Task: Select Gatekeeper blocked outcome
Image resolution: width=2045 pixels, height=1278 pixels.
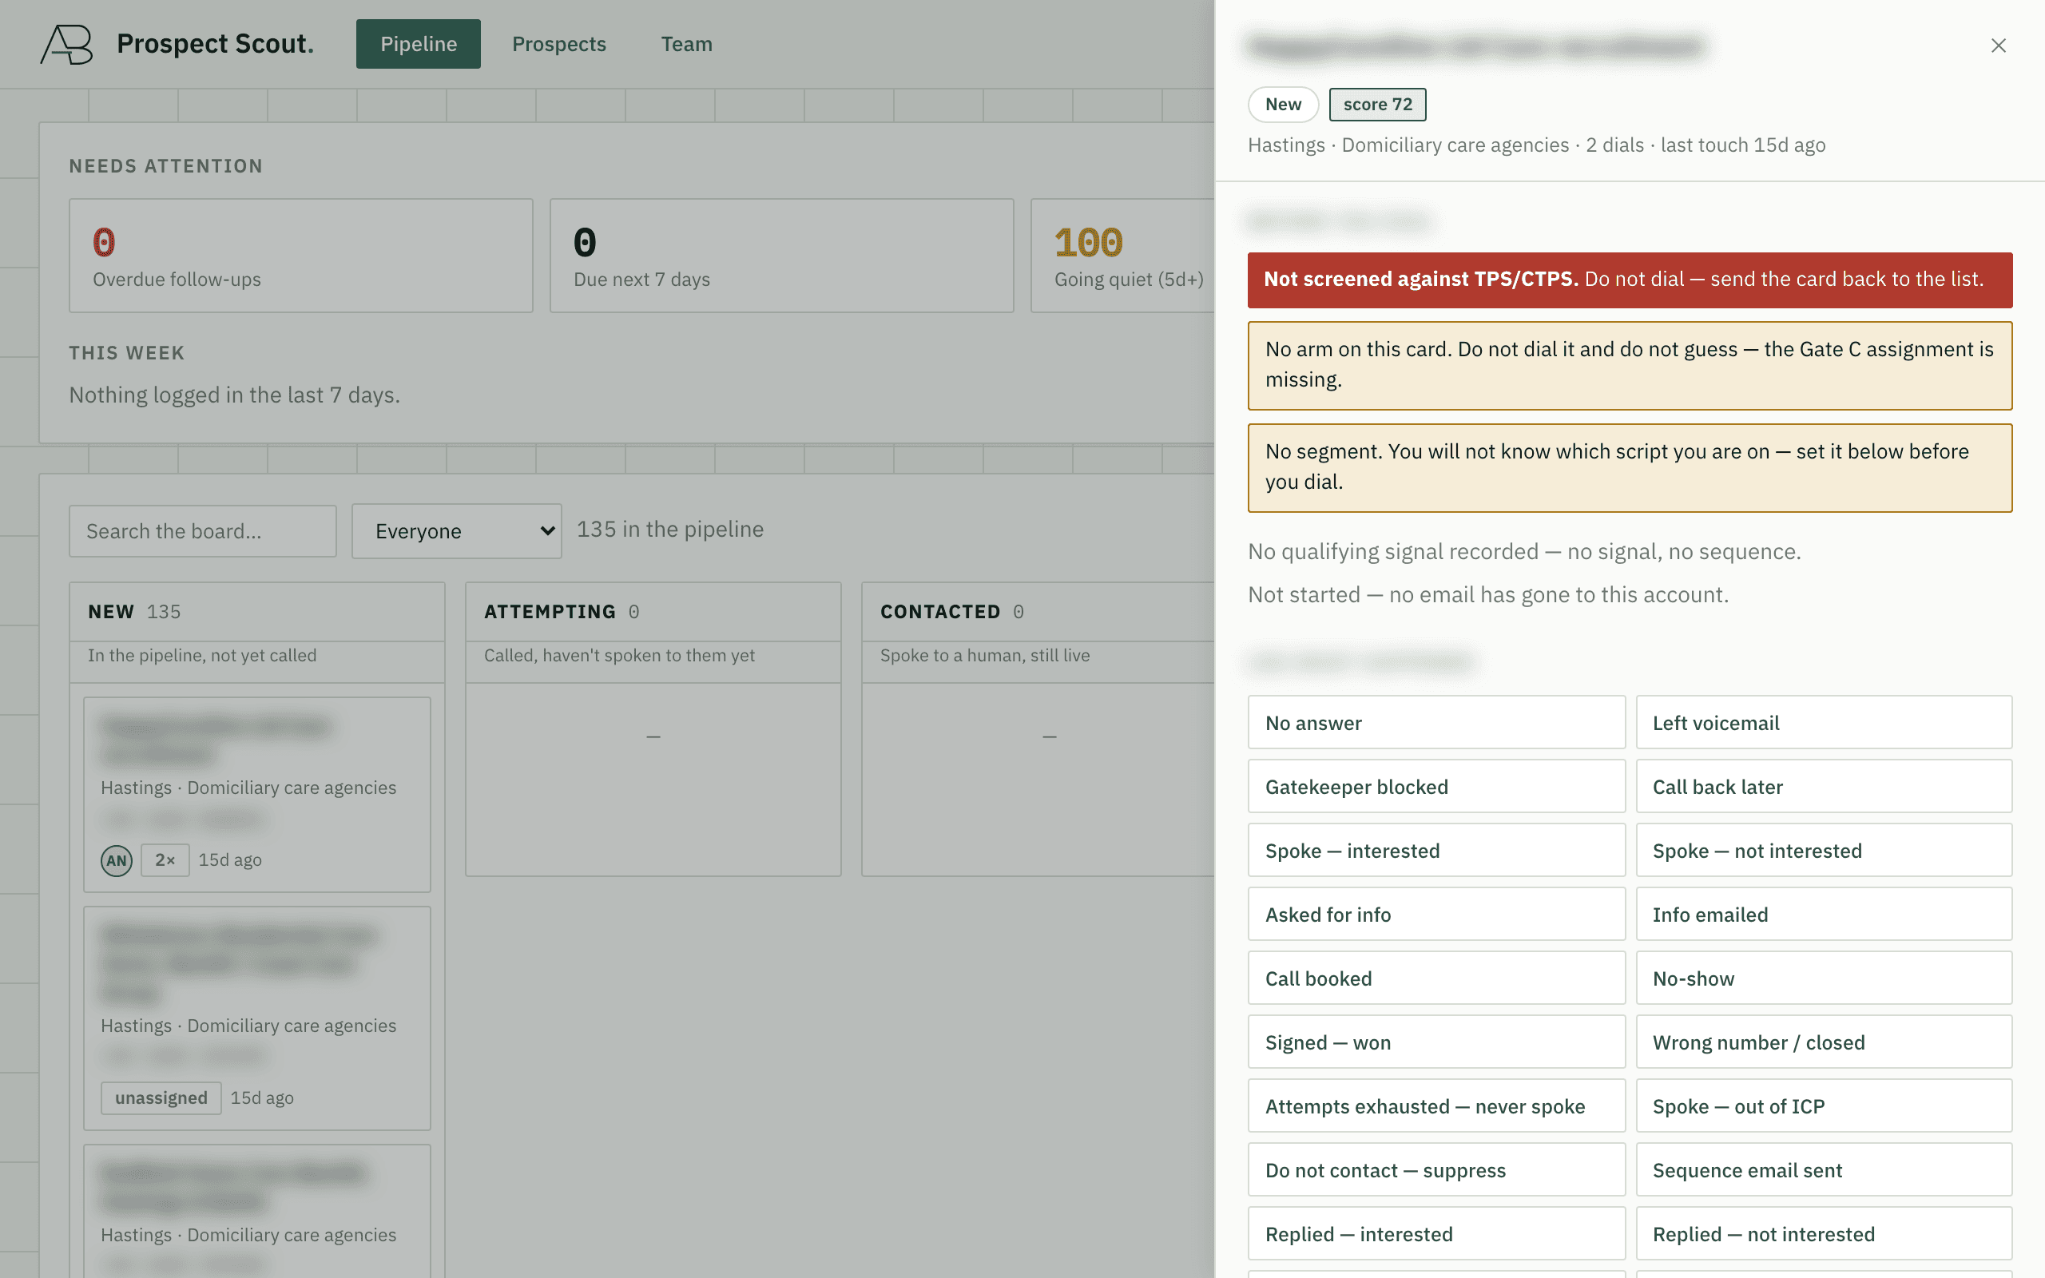Action: [x=1435, y=787]
